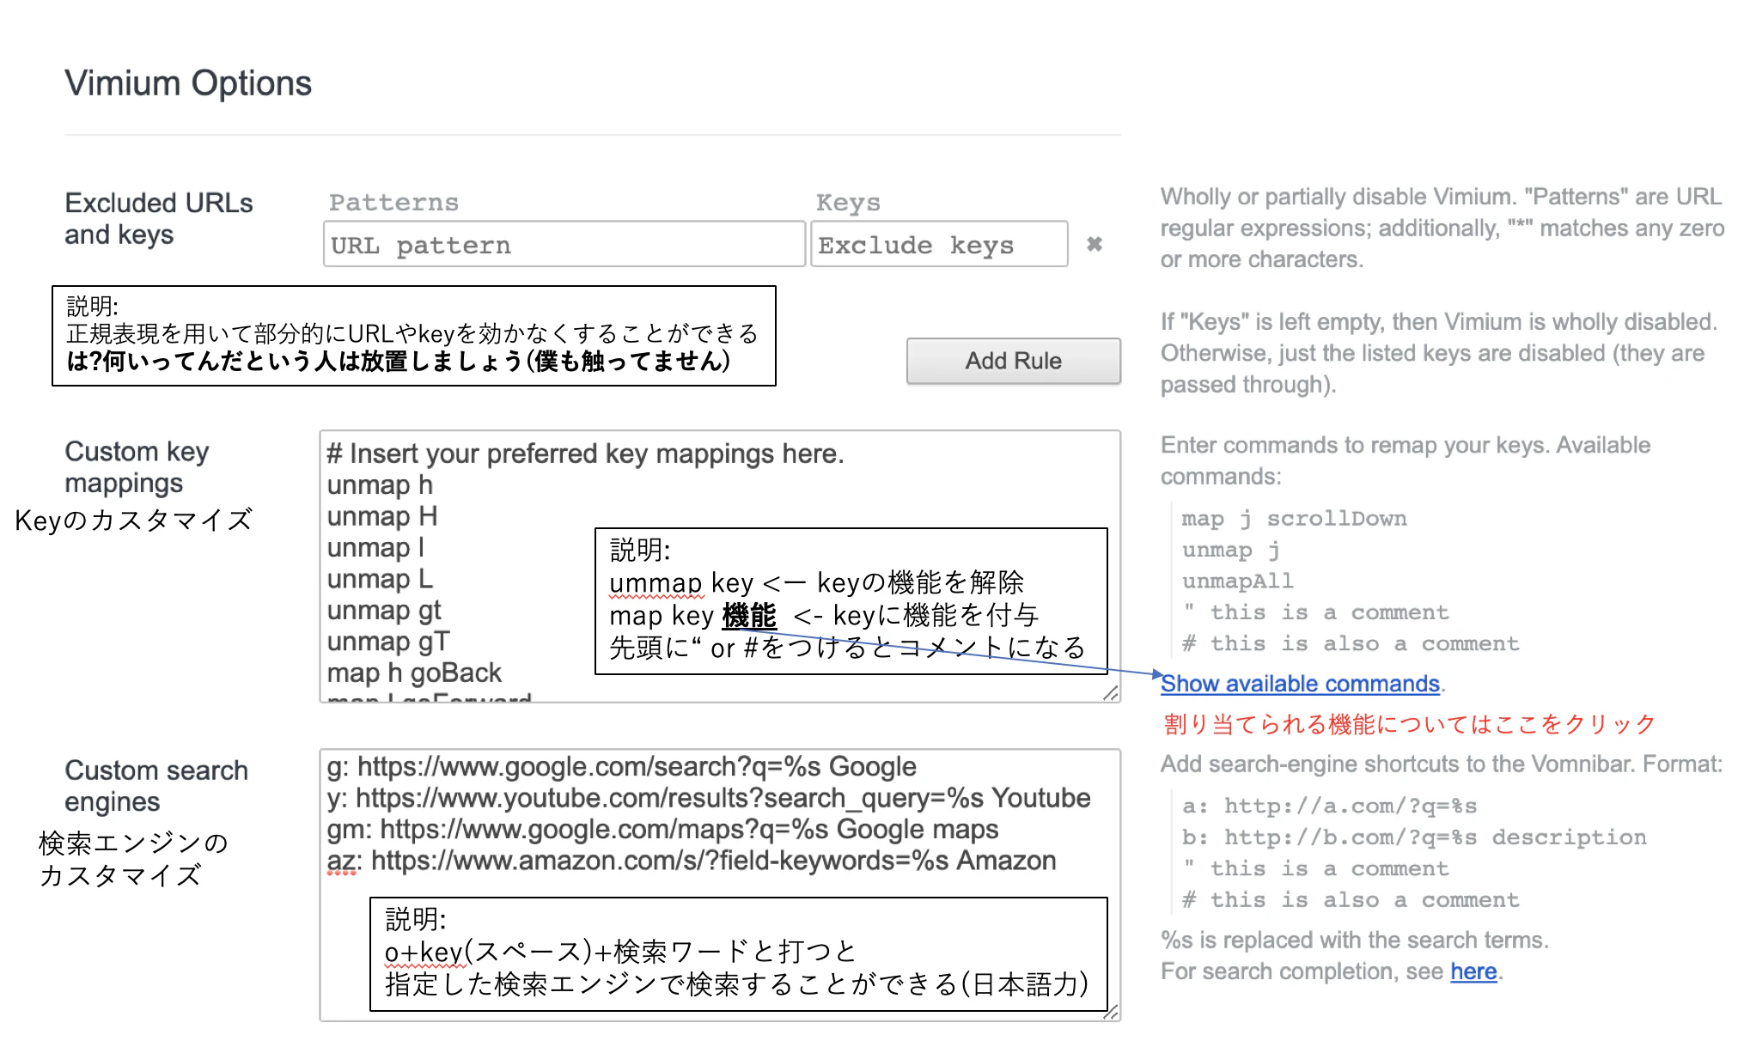Click the 'map j scrollDown' example text
Screen dimensions: 1744x1041
(x=1294, y=519)
